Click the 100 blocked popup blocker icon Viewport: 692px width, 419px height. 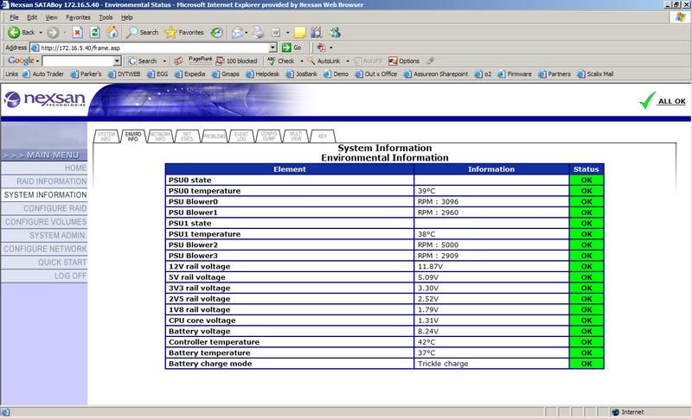click(x=236, y=60)
